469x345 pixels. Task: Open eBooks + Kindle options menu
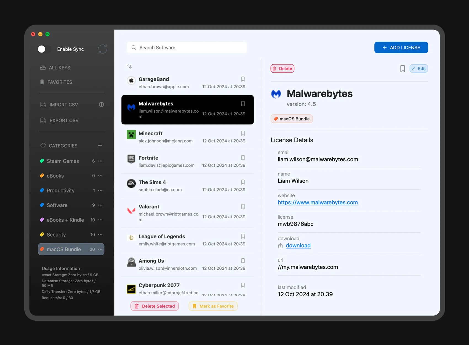100,220
